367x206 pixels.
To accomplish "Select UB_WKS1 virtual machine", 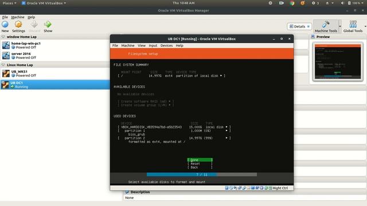I will click(x=55, y=73).
